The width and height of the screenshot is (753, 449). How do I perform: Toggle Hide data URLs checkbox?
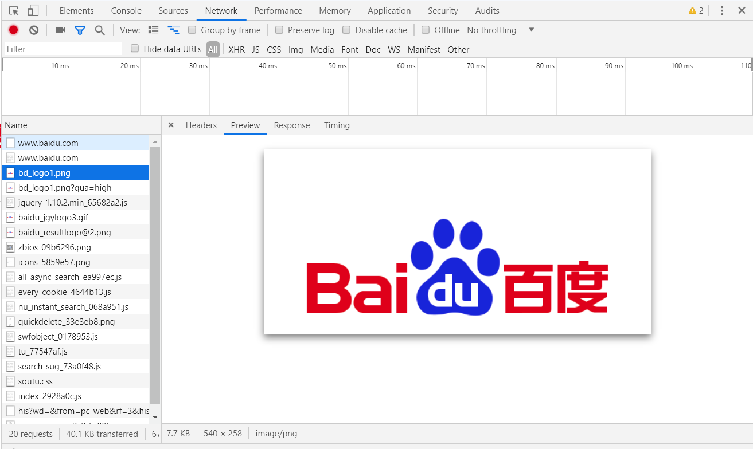point(135,49)
